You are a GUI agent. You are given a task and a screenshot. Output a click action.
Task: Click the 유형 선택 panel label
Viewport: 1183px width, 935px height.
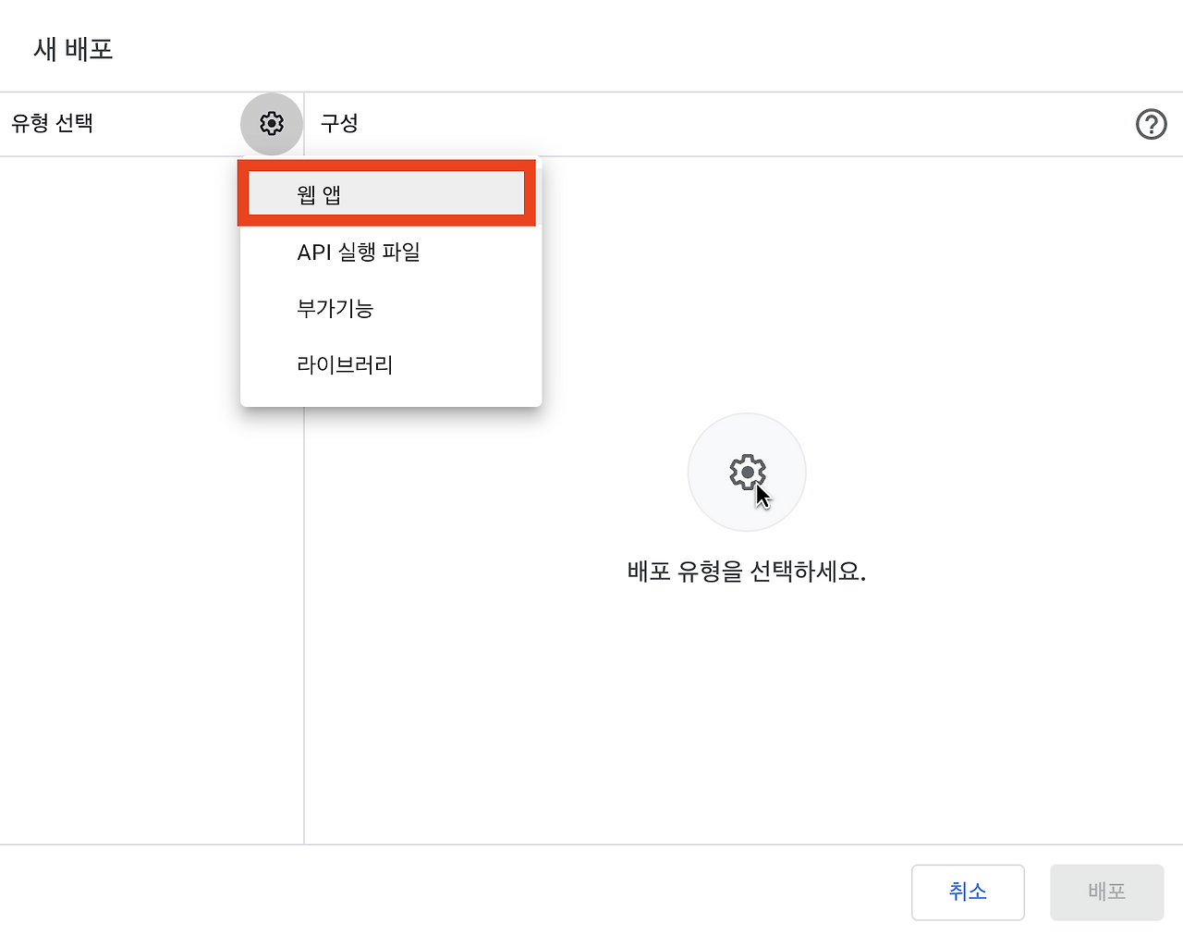point(53,124)
